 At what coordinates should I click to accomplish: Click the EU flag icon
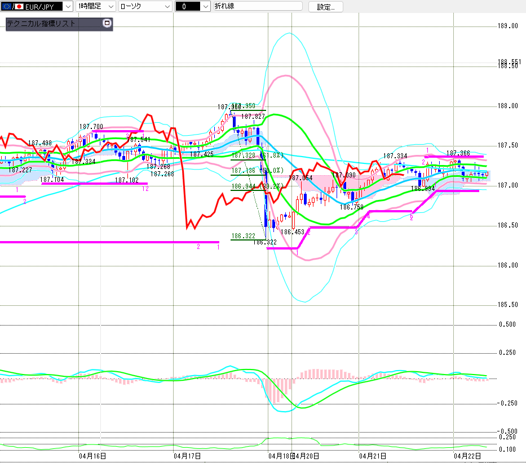7,7
